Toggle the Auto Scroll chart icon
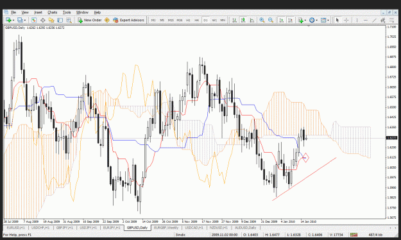Viewport: 401px width, 240px height. pyautogui.click(x=282, y=20)
